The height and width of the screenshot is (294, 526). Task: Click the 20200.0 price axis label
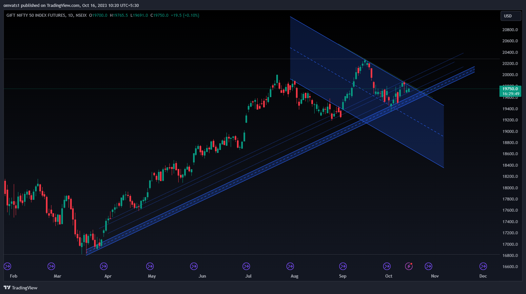(510, 64)
